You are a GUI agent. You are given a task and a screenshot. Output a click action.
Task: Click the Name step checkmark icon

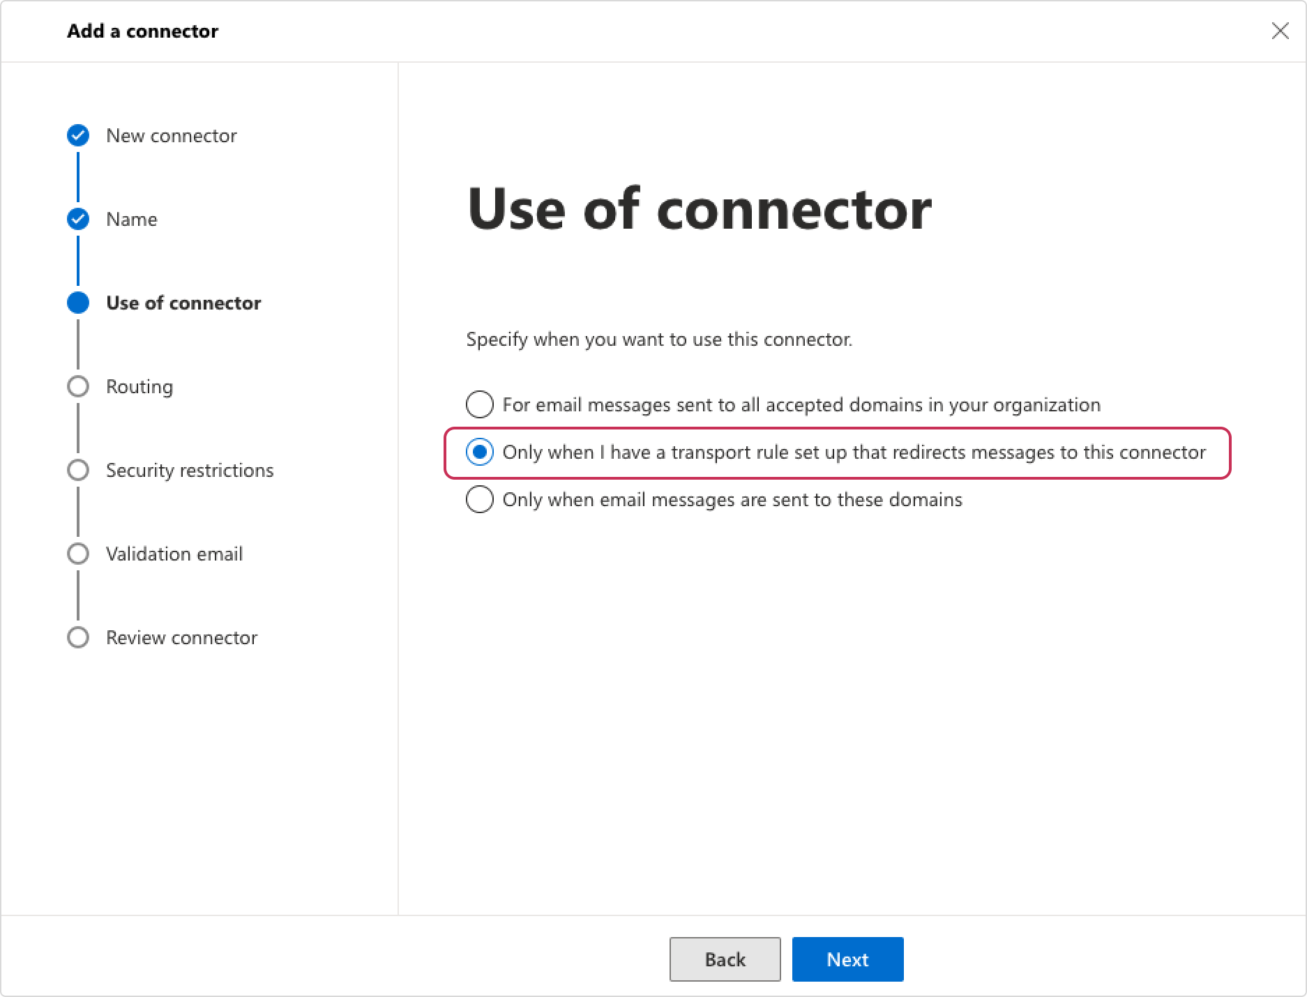tap(78, 219)
